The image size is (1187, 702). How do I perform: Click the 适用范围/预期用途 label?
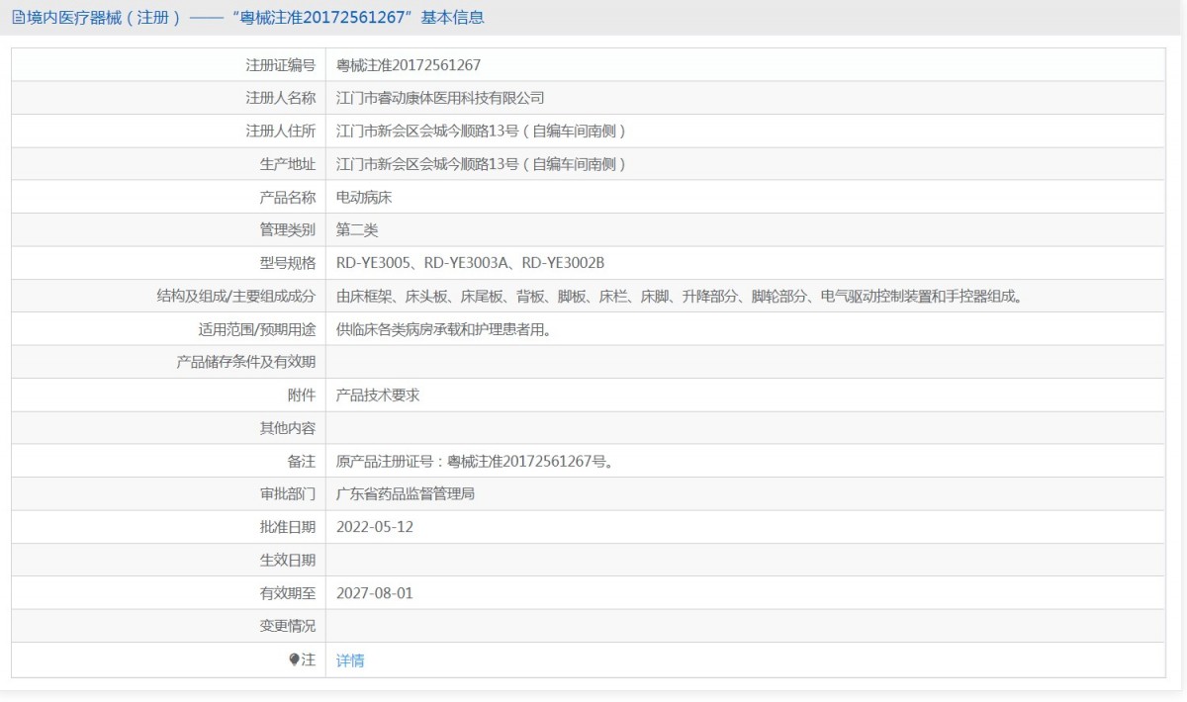click(257, 329)
